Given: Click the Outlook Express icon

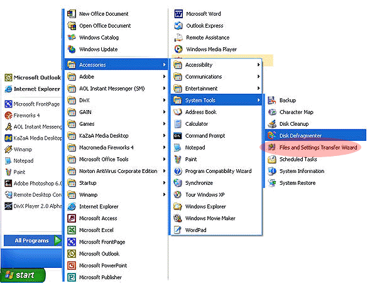Looking at the screenshot, I should click(x=178, y=26).
